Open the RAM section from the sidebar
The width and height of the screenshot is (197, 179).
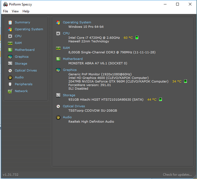click(18, 43)
